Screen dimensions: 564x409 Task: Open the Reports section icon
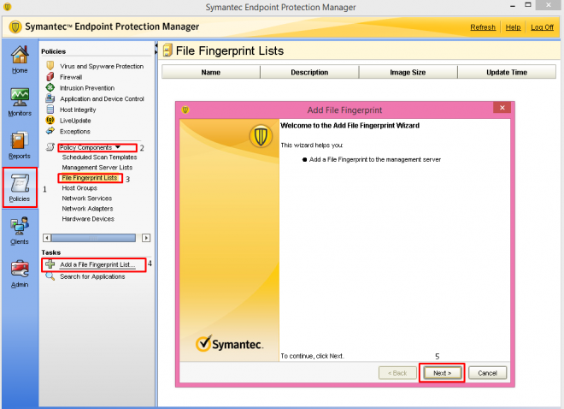tap(20, 140)
